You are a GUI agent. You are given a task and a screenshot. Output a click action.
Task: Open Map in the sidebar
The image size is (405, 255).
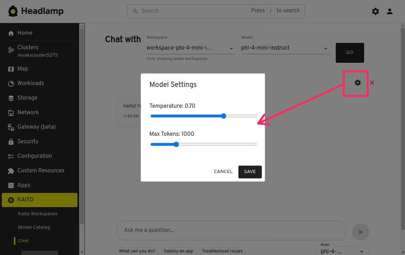tap(23, 69)
